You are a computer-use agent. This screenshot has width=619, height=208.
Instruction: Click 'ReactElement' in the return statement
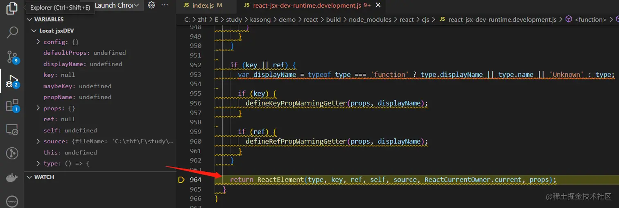(x=281, y=180)
